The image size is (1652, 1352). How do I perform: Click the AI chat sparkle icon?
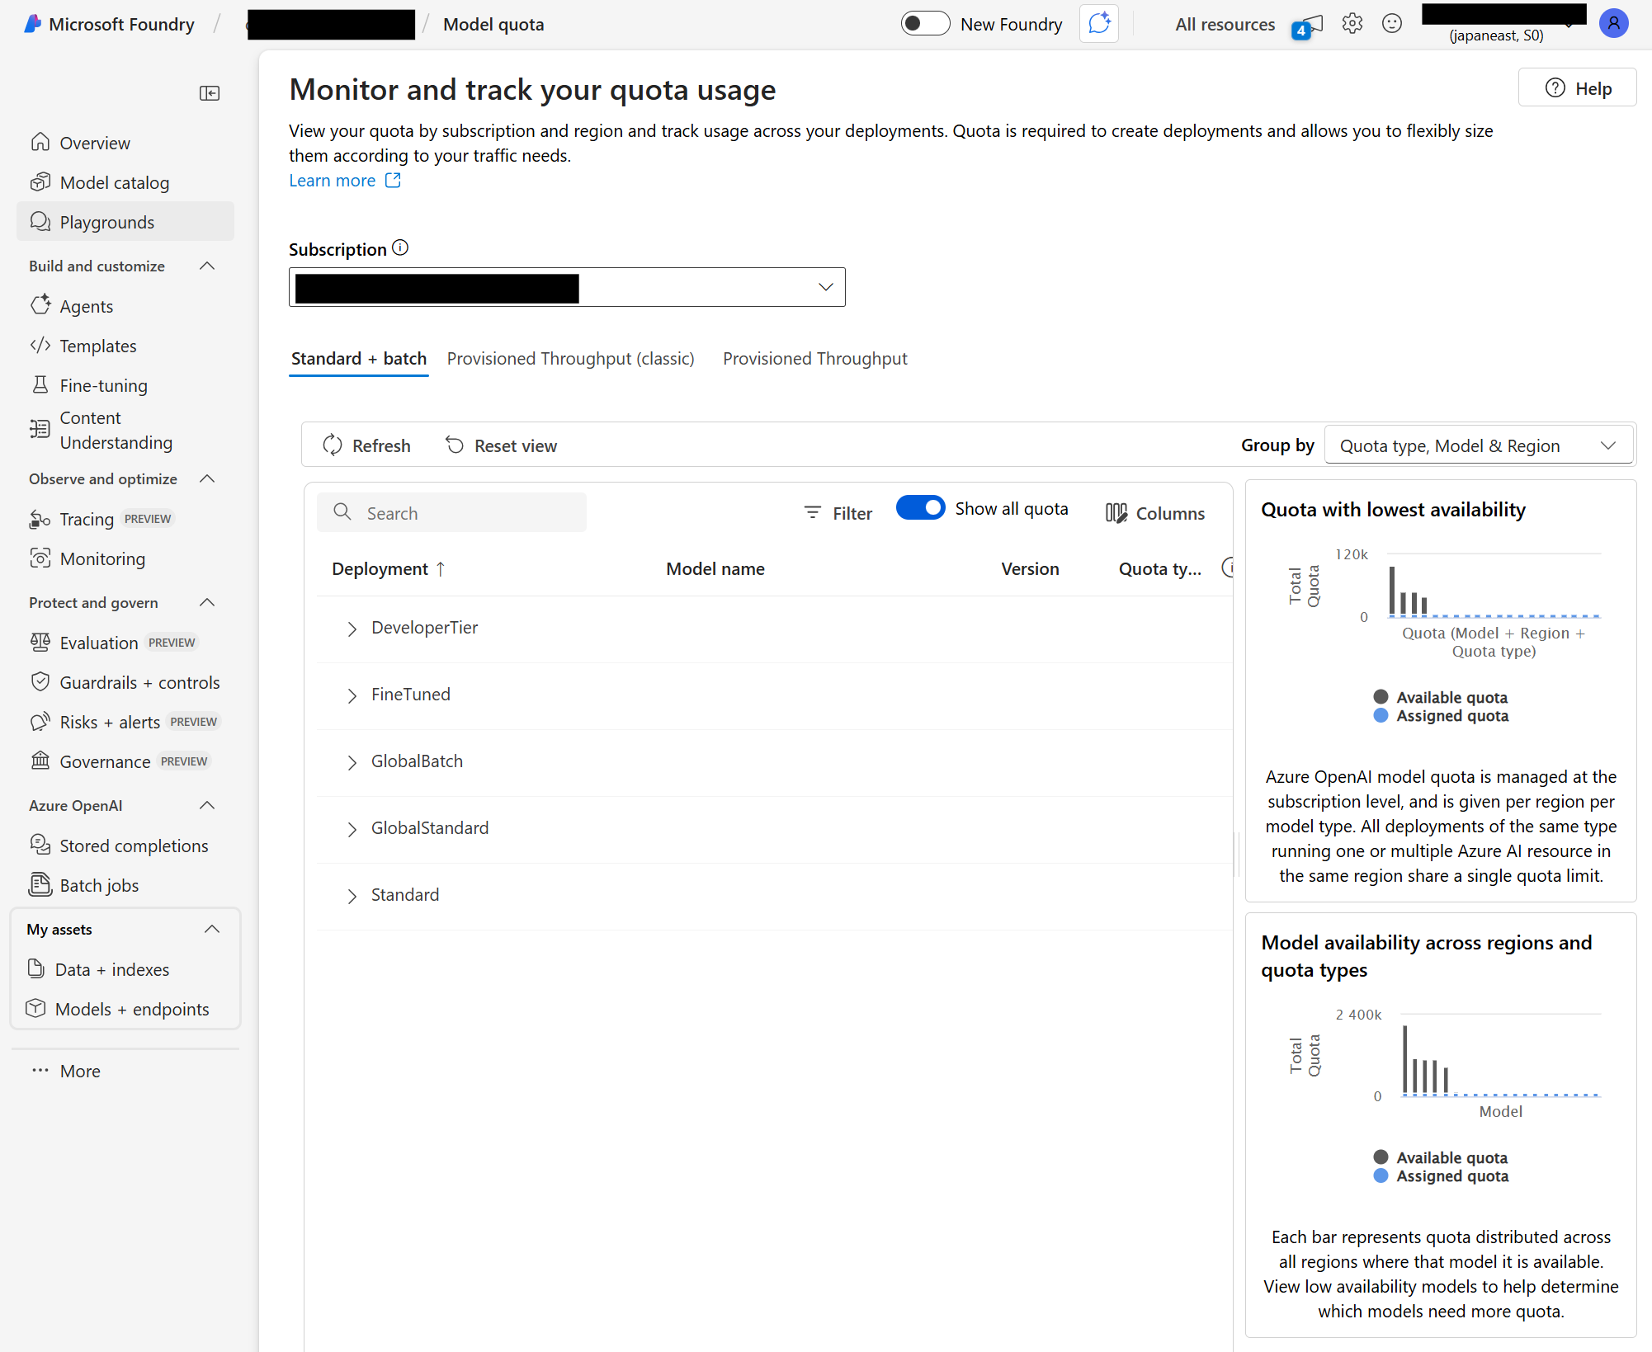point(1099,24)
